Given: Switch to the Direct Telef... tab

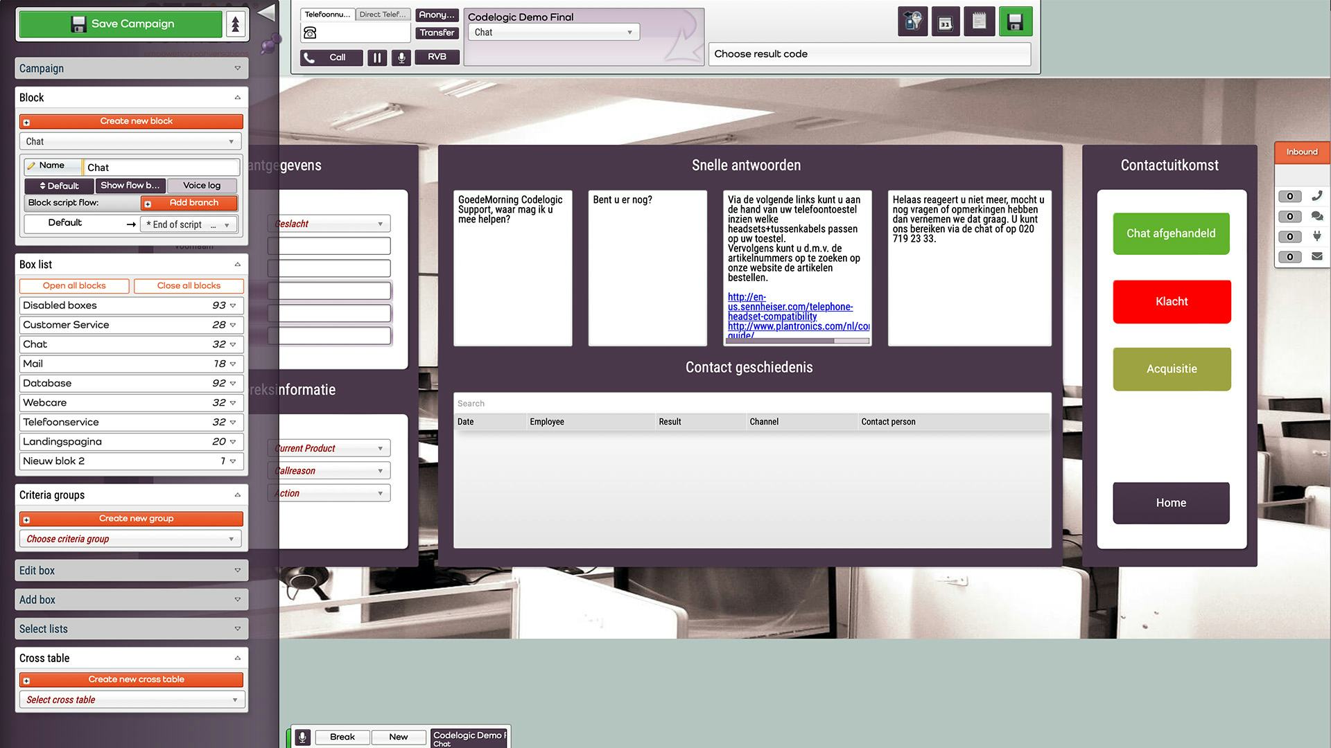Looking at the screenshot, I should pos(383,15).
